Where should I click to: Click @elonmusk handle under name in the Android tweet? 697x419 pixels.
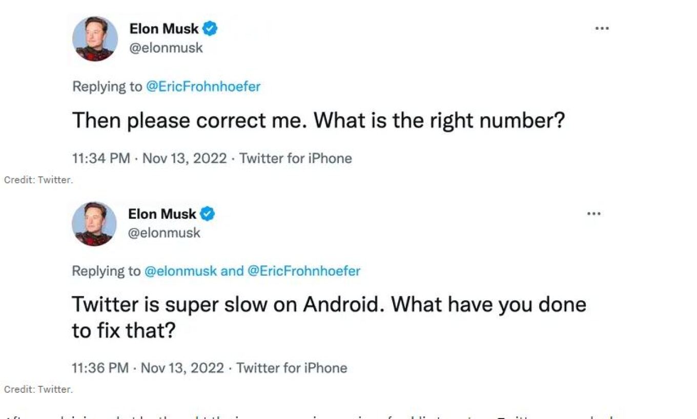[164, 233]
